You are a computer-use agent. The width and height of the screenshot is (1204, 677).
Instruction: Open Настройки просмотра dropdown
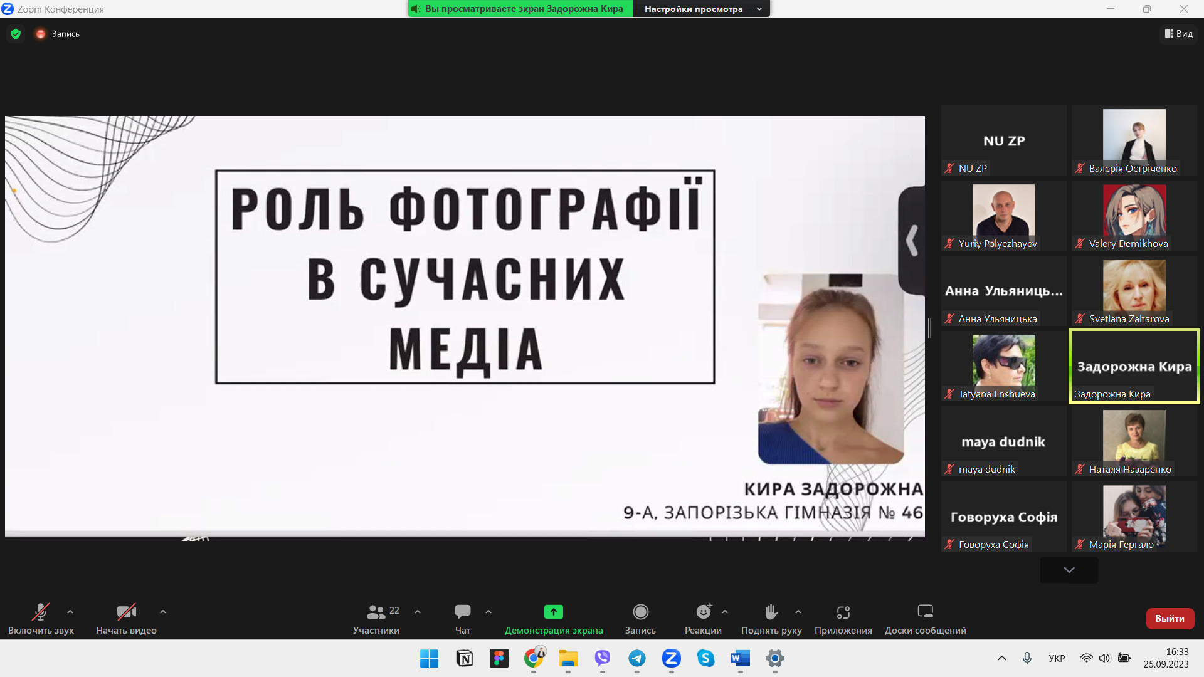(702, 9)
